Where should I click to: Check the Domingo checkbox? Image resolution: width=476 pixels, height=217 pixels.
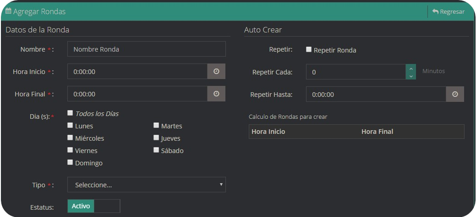70,162
